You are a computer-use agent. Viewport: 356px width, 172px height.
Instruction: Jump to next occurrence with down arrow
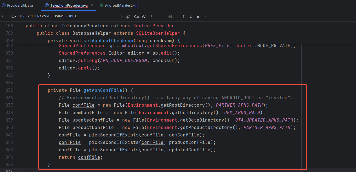[x=191, y=17]
